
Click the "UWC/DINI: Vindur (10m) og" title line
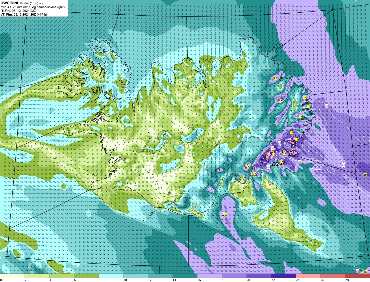click(21, 3)
